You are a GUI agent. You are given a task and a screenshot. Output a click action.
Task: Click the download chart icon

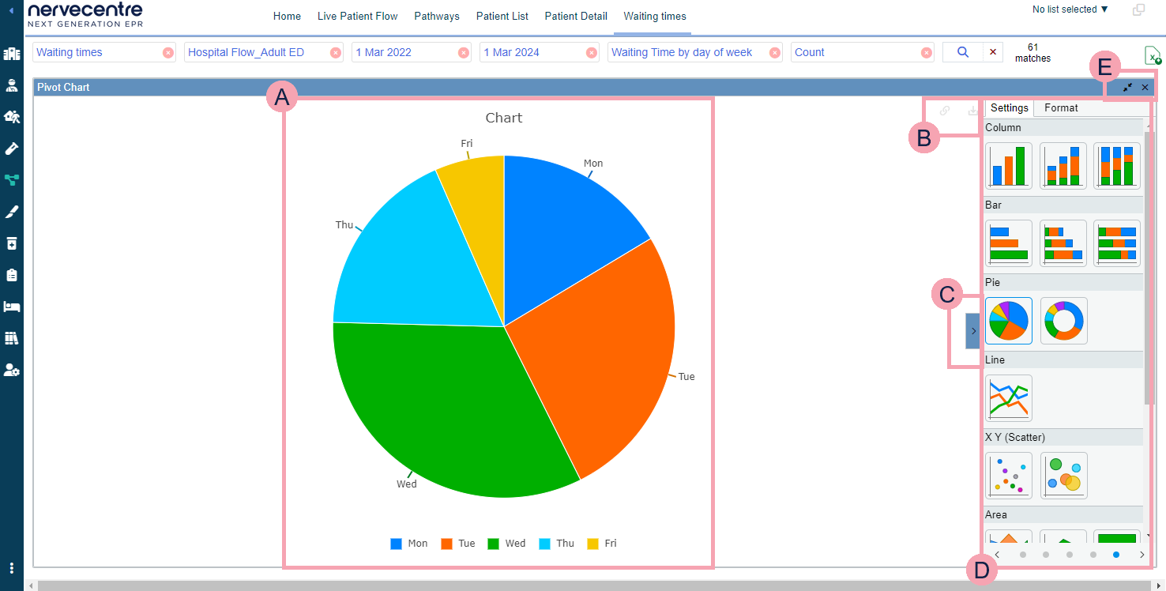point(972,111)
